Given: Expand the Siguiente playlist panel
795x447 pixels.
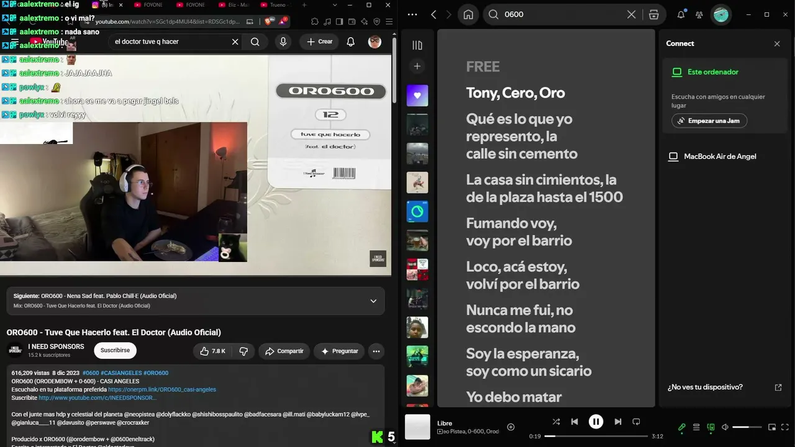Looking at the screenshot, I should pos(373,301).
